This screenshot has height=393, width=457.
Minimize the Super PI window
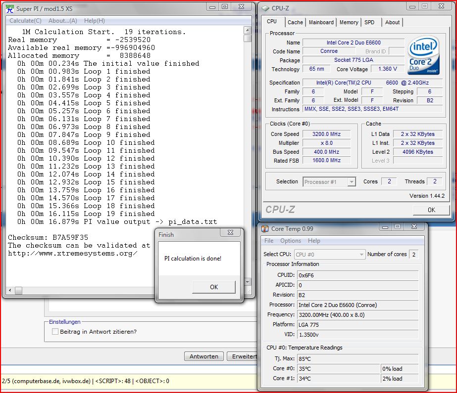coord(212,7)
